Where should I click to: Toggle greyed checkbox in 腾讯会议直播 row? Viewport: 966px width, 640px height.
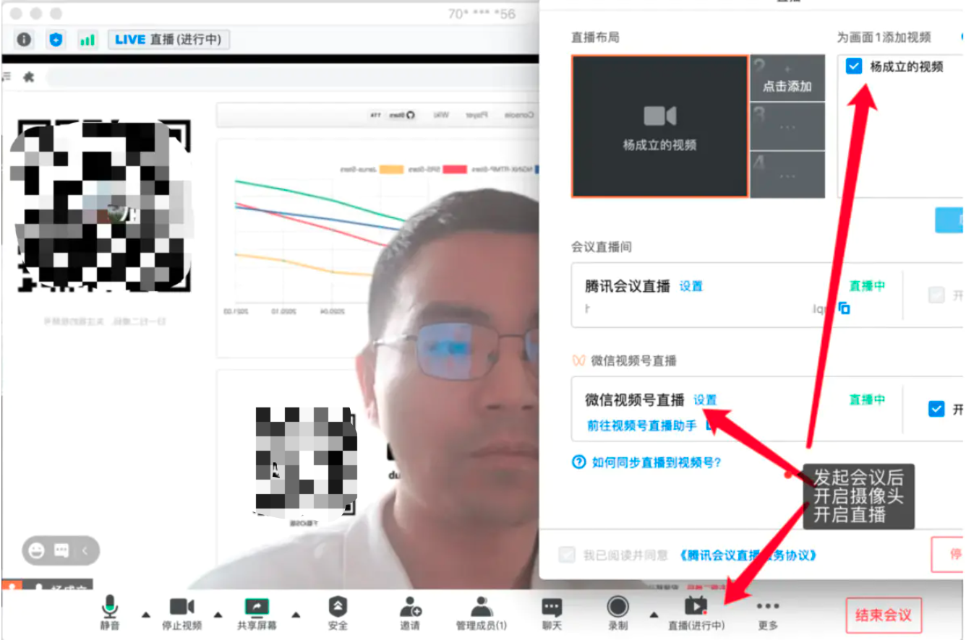(936, 295)
